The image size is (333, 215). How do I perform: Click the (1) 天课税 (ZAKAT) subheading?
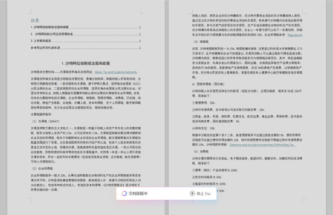(x=46, y=121)
